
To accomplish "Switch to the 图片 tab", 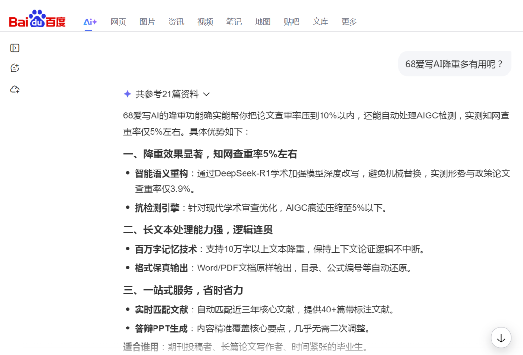I will 147,22.
